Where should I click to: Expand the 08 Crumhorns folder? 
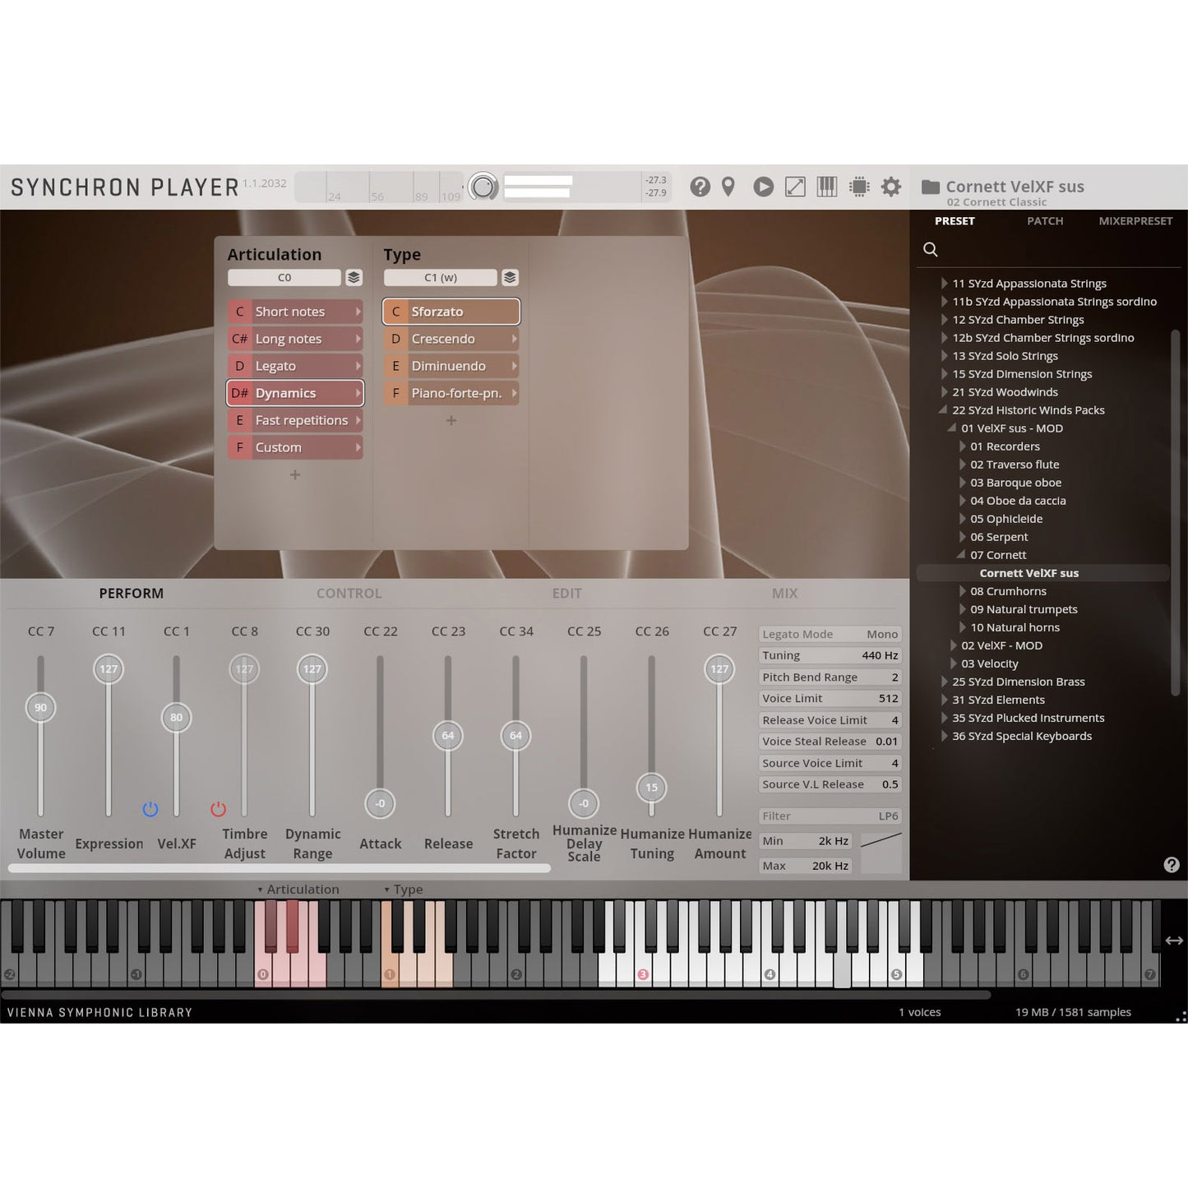point(963,591)
